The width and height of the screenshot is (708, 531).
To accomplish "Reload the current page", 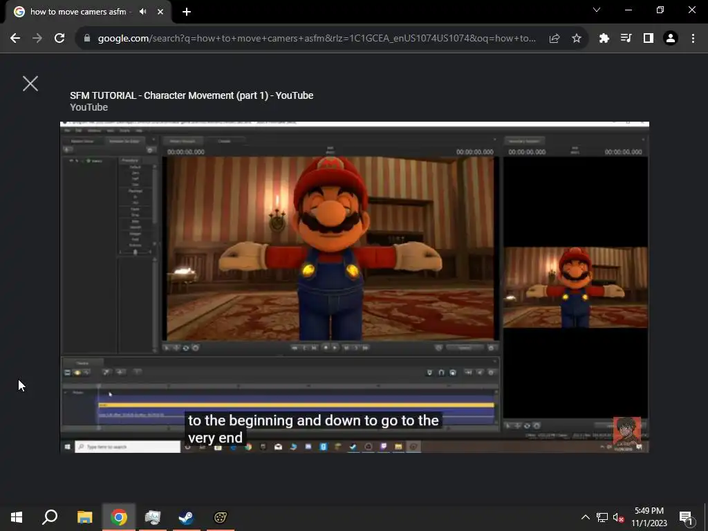I will point(59,39).
